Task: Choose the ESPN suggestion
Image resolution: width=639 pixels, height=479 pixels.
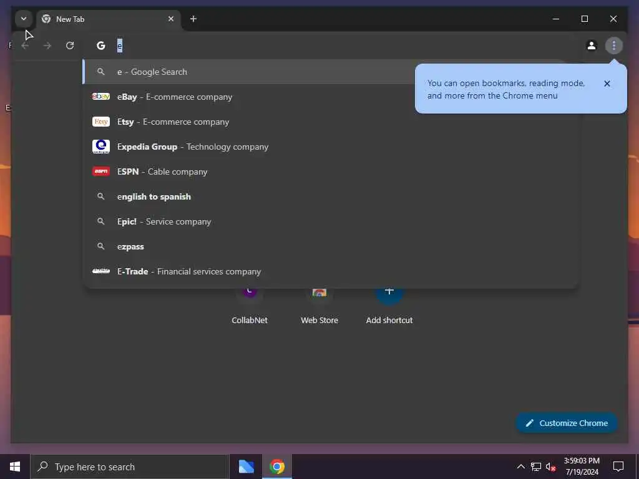Action: tap(330, 172)
